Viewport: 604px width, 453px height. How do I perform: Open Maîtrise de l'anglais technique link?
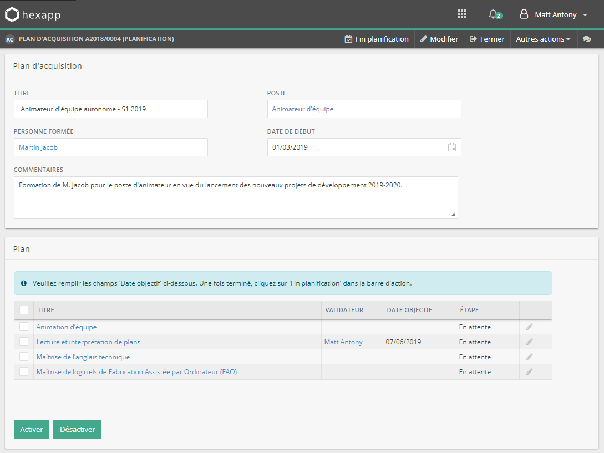coord(83,357)
